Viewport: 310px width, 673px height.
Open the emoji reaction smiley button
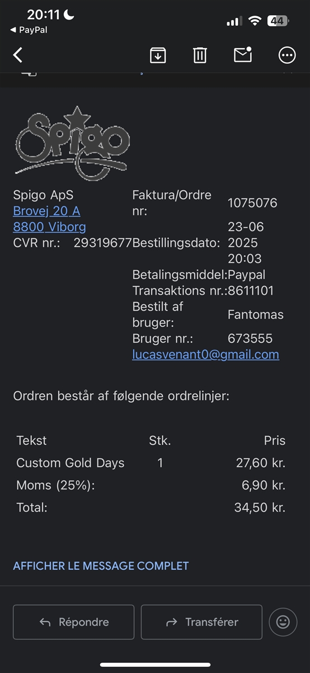point(283,622)
